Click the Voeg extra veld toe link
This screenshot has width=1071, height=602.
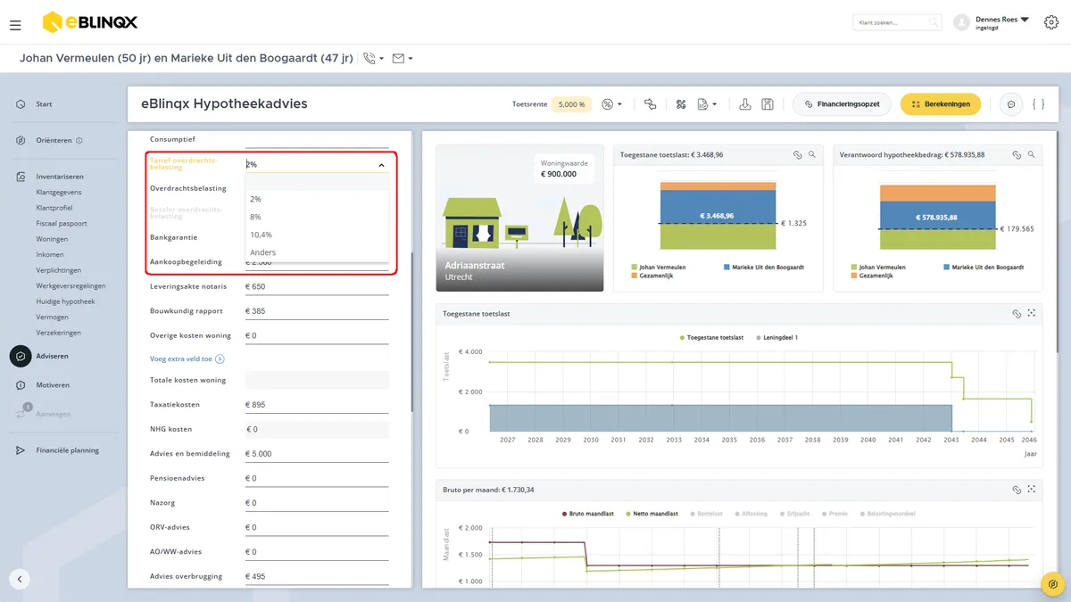tap(187, 359)
